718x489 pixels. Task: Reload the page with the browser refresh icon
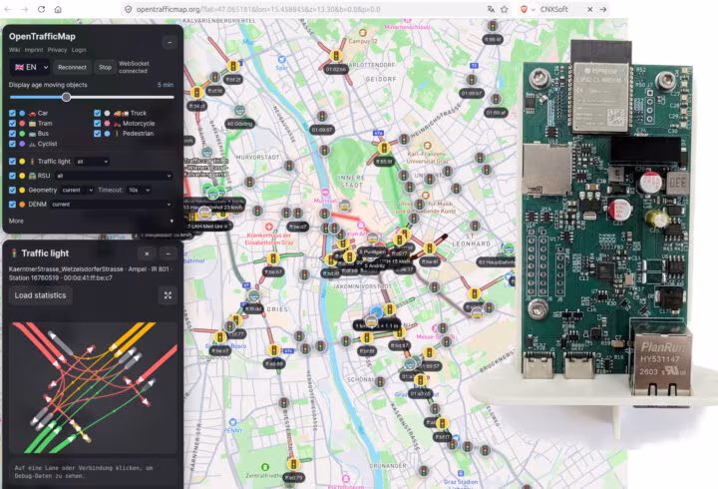click(41, 9)
